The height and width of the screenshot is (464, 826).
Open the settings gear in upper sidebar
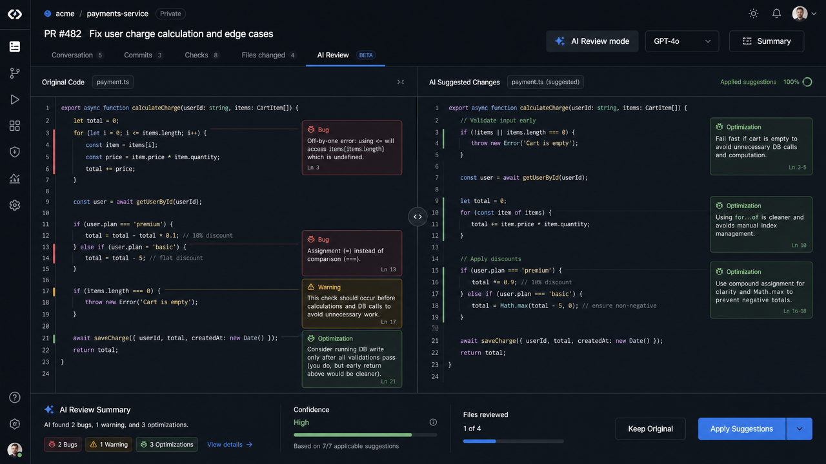tap(15, 205)
